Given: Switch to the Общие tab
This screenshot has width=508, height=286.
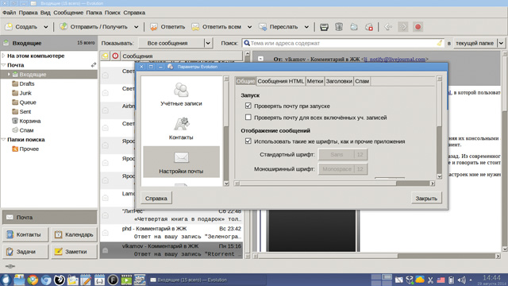Looking at the screenshot, I should tap(245, 81).
